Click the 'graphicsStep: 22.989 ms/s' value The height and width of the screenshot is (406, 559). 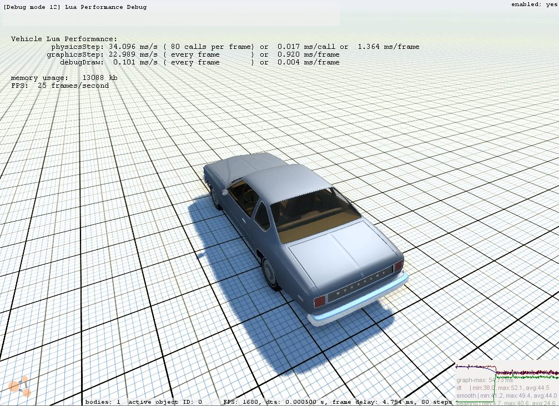102,54
